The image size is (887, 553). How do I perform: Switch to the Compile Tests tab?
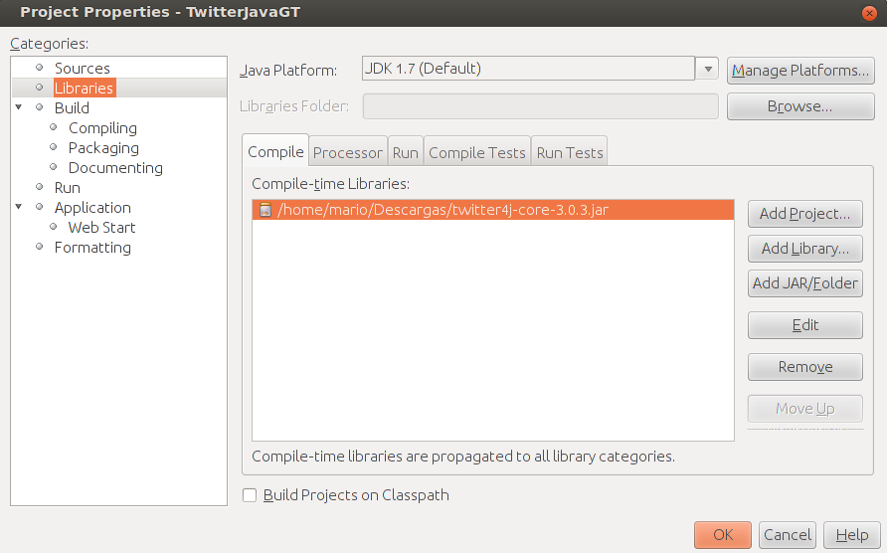pos(477,152)
